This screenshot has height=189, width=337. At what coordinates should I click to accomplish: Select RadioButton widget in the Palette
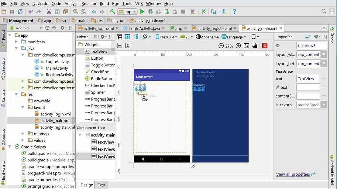pos(102,79)
